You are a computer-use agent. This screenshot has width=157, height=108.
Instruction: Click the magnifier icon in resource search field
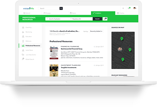pyautogui.click(x=47, y=19)
